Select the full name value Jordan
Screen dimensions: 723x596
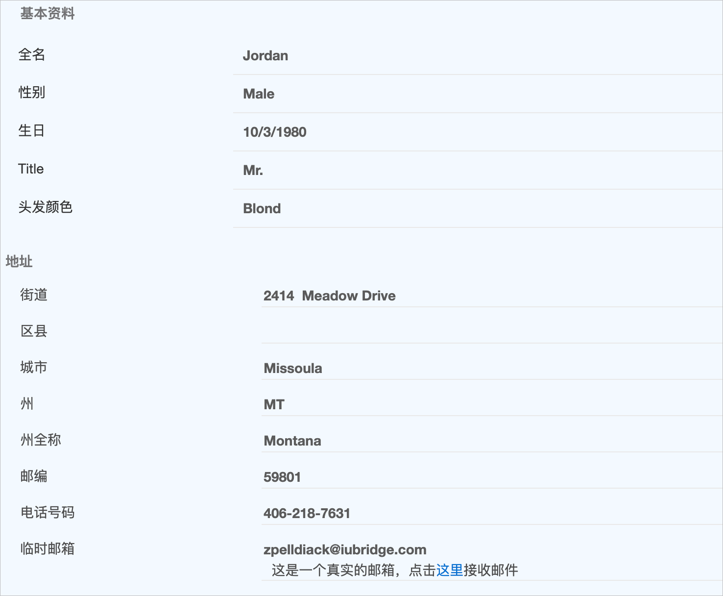click(265, 56)
